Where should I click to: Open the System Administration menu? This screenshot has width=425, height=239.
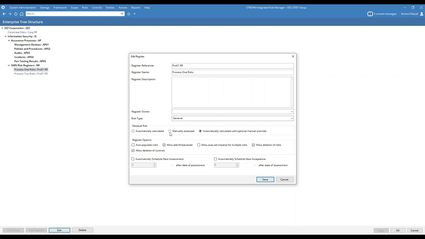pyautogui.click(x=23, y=7)
